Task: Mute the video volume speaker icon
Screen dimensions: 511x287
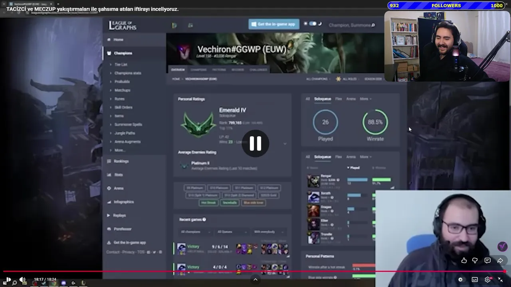Action: point(23,279)
